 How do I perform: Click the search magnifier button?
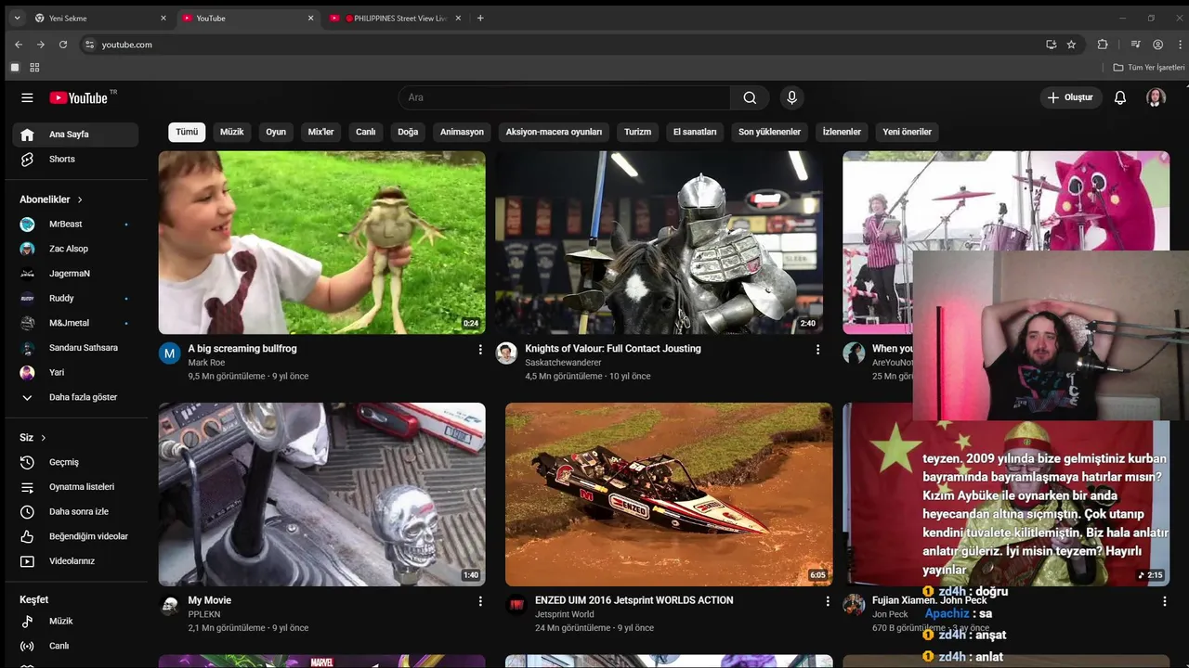tap(750, 97)
